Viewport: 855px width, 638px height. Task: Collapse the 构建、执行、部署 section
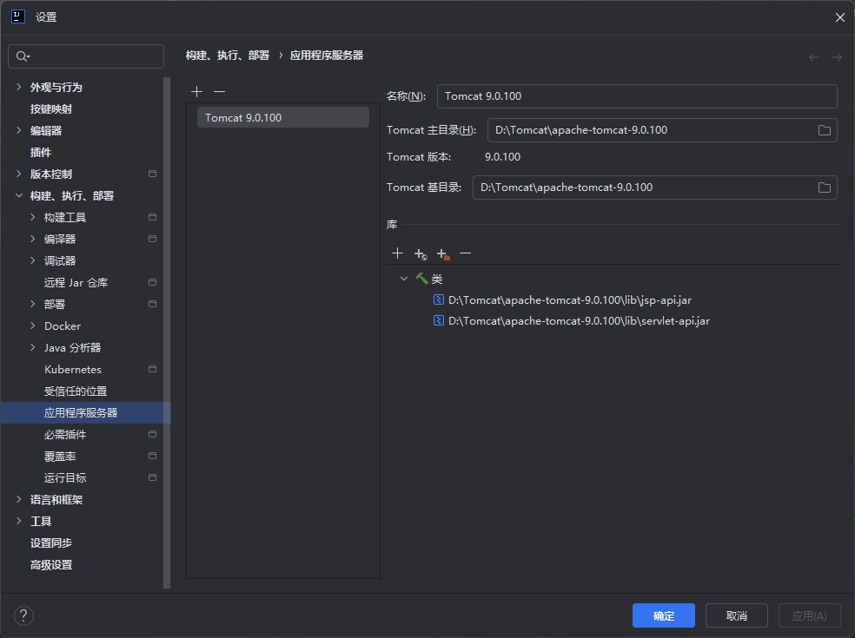click(x=19, y=195)
